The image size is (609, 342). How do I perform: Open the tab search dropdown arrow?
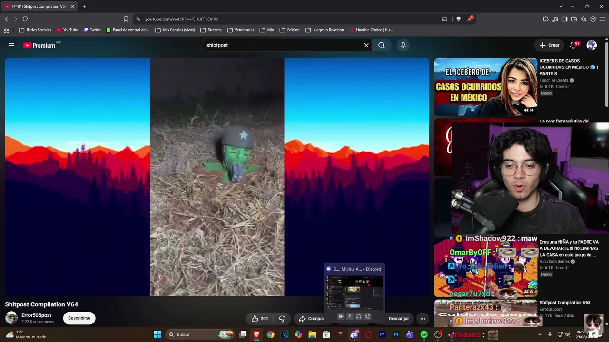561,6
